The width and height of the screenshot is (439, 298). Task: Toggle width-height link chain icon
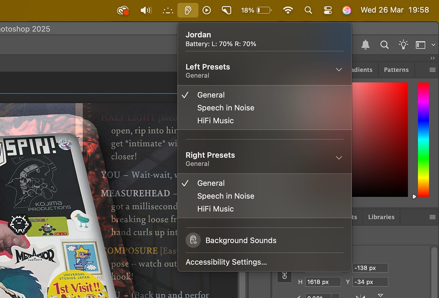coord(285,275)
